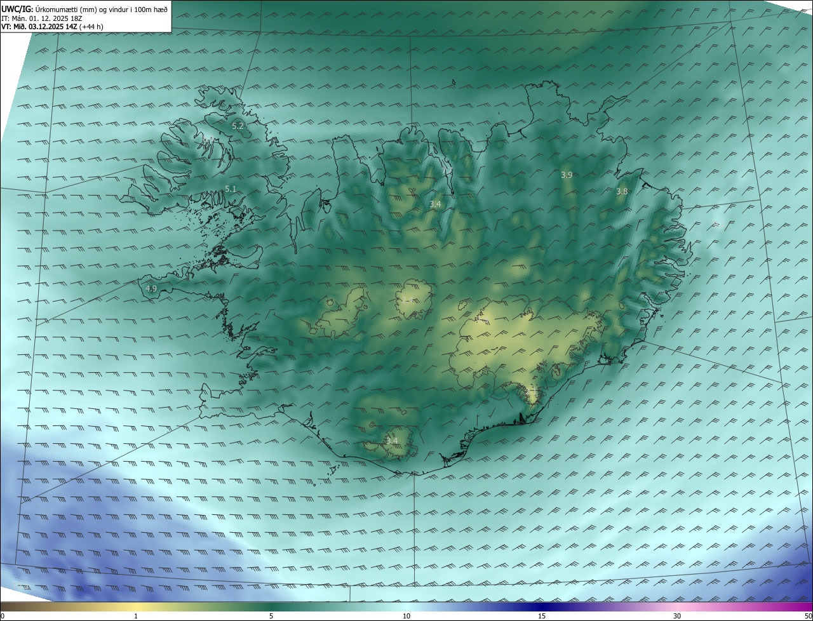Image resolution: width=813 pixels, height=621 pixels.
Task: Click the '5' tick on the colour scale
Action: tap(271, 616)
